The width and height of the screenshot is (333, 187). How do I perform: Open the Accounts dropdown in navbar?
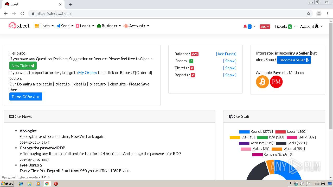pos(137,26)
